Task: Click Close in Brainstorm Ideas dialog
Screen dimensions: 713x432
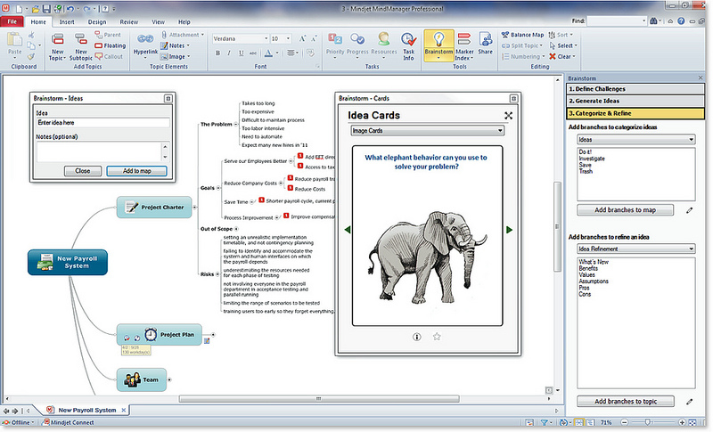Action: [82, 171]
